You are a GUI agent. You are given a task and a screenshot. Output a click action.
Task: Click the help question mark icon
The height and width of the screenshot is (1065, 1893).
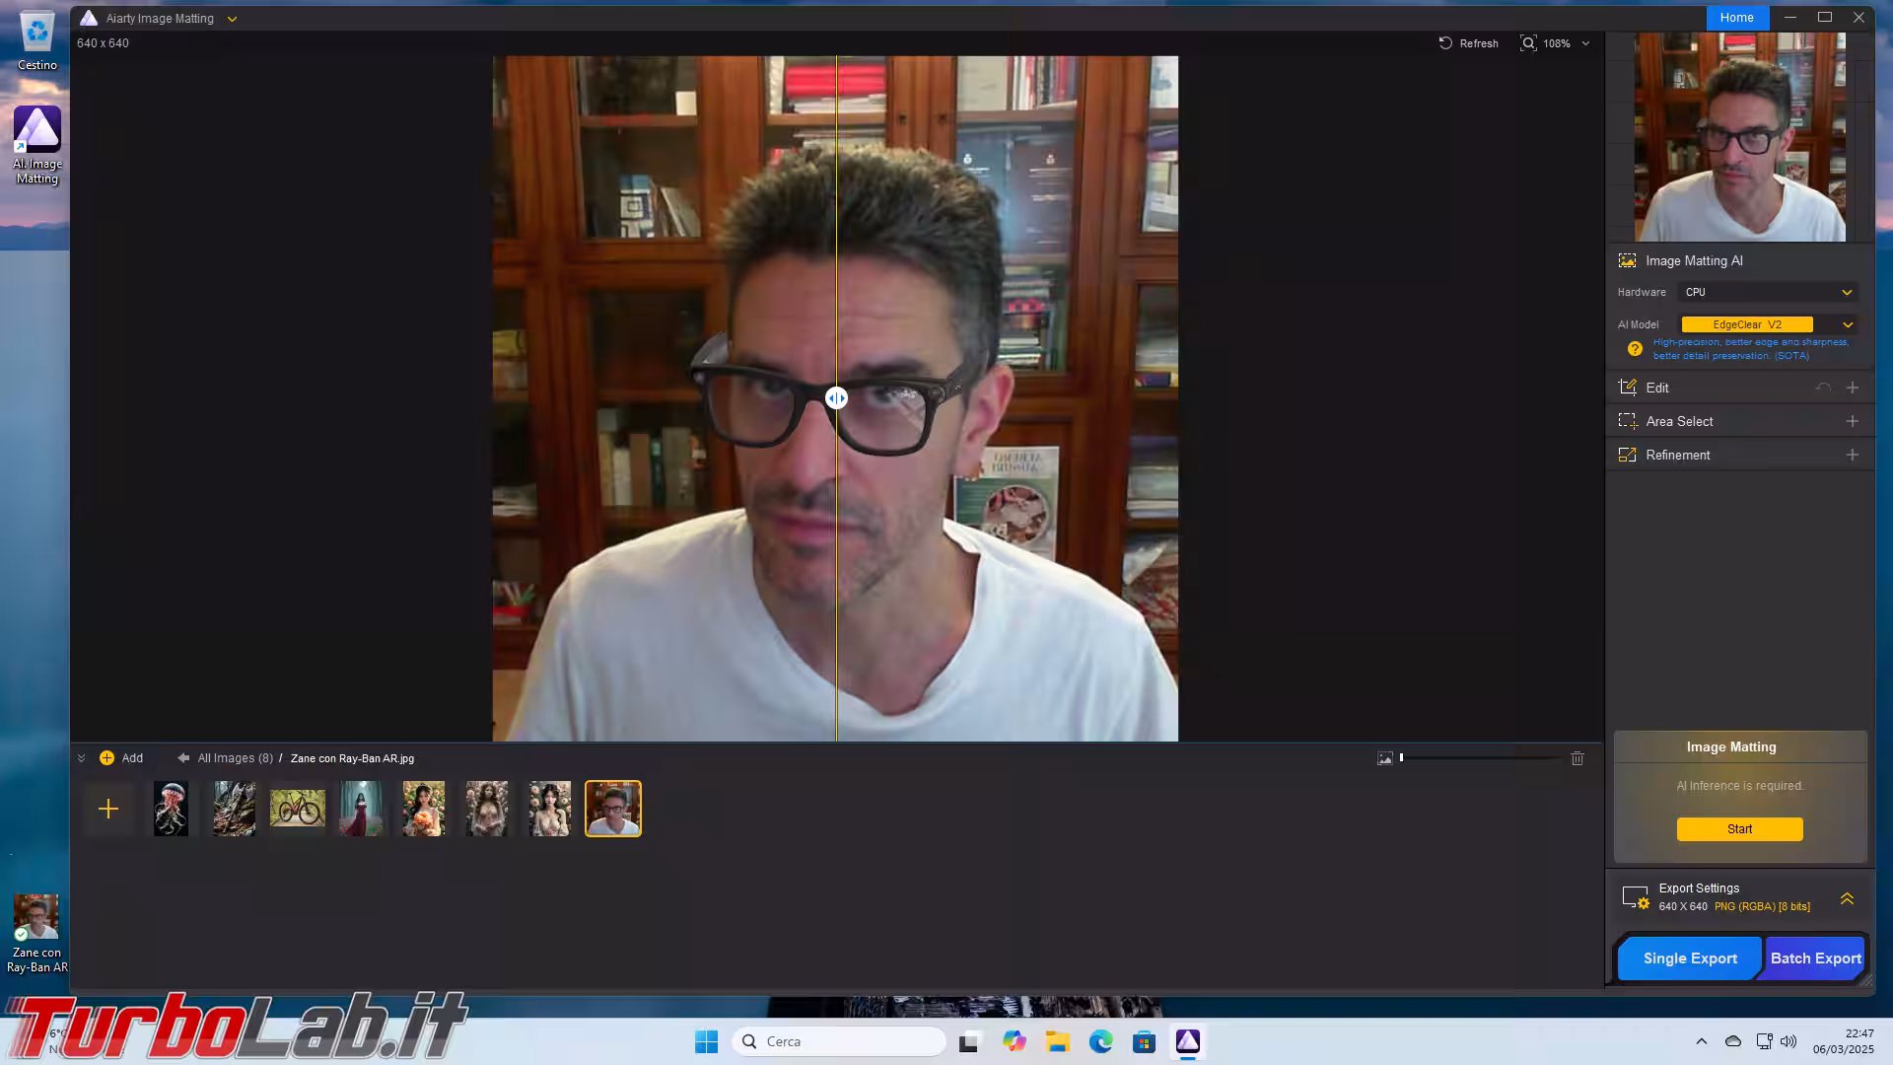1635,349
